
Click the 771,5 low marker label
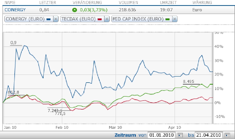(x=60, y=114)
